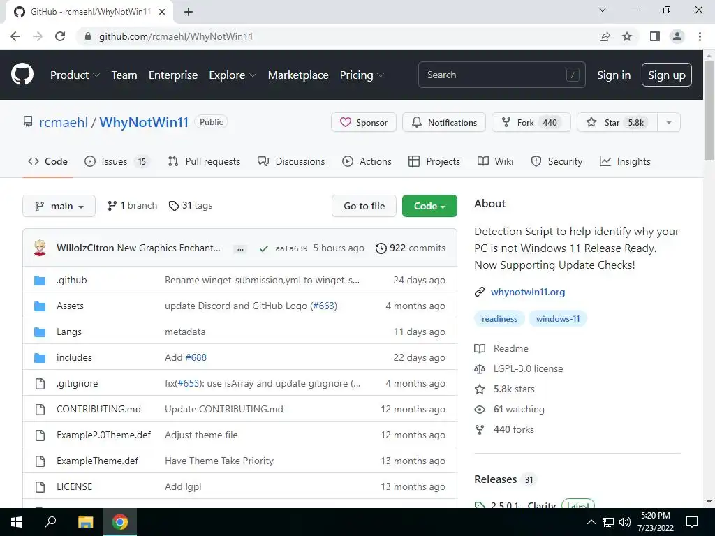
Task: Click the browser address bar URL
Action: [176, 36]
